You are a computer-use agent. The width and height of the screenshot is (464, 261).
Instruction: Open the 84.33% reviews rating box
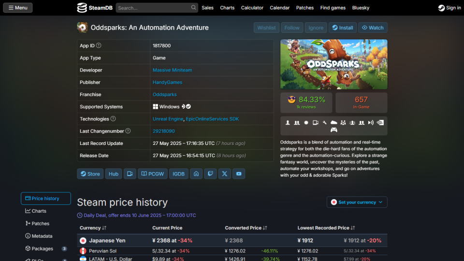(x=306, y=102)
